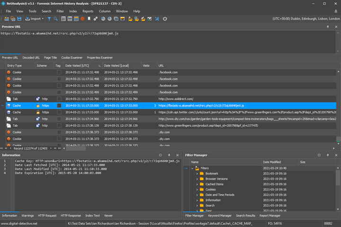Tick Tag checkbox of selected fbstatic Cache row
This screenshot has height=227, width=341.
[59, 105]
